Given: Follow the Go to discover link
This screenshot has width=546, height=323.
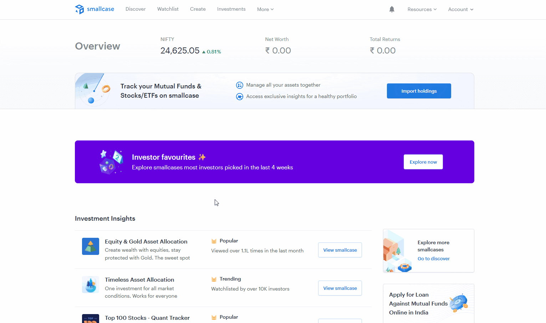Looking at the screenshot, I should (433, 258).
